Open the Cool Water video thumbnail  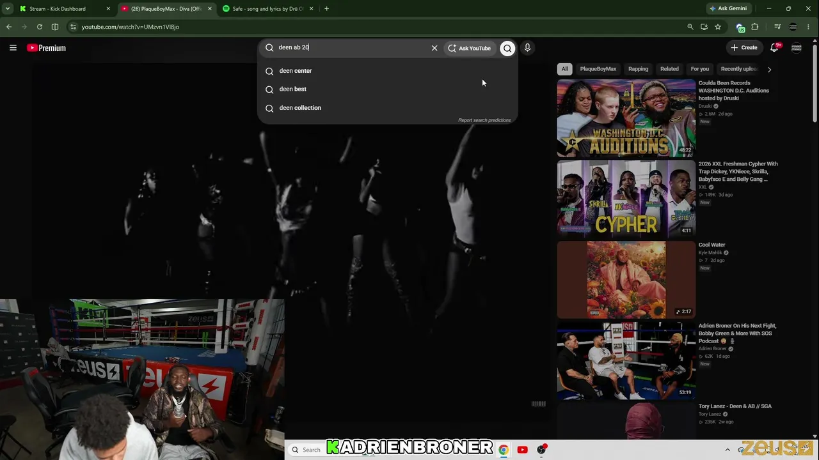(626, 280)
